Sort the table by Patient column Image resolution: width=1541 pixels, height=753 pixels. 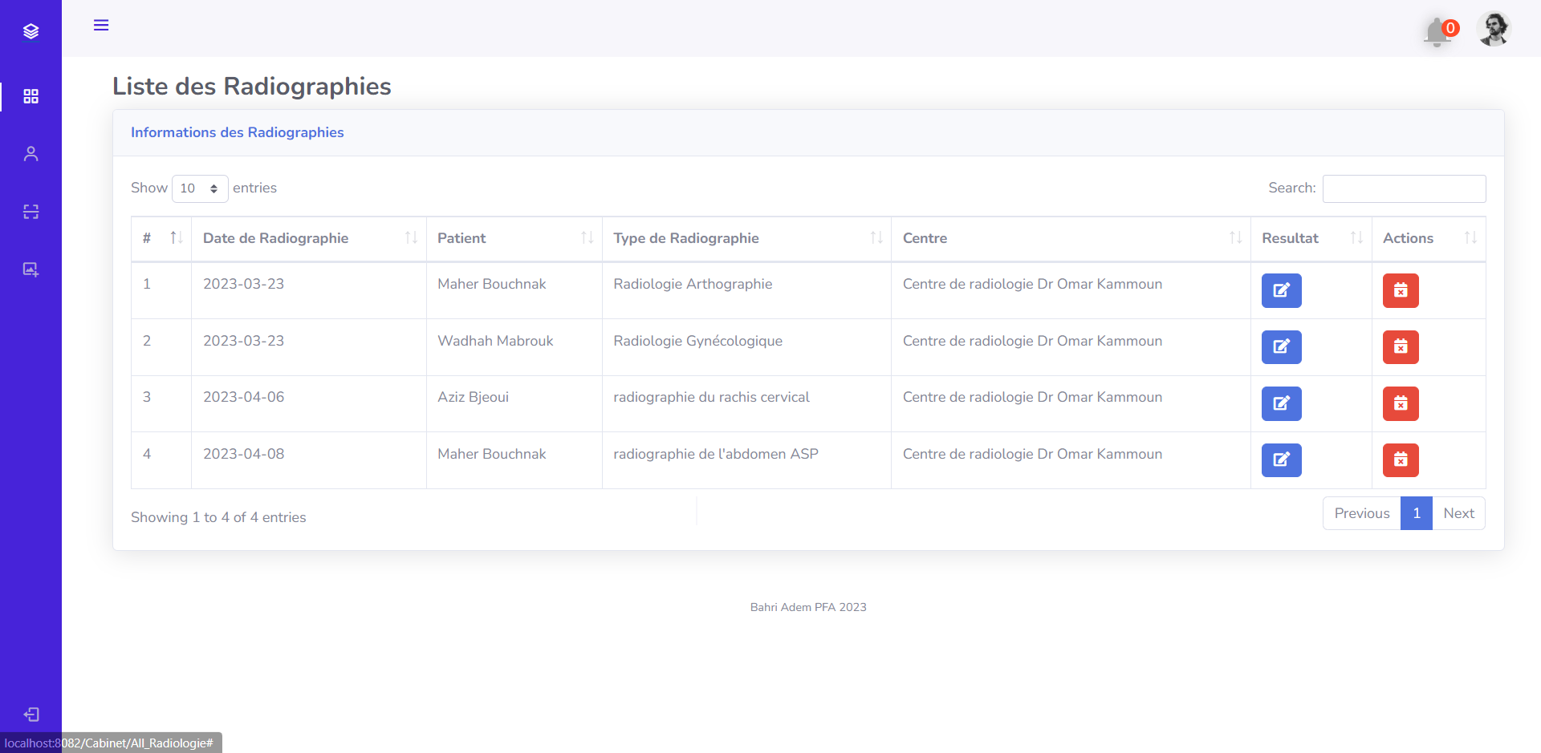pos(462,238)
